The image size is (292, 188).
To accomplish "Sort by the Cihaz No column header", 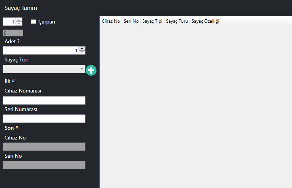I will click(110, 21).
